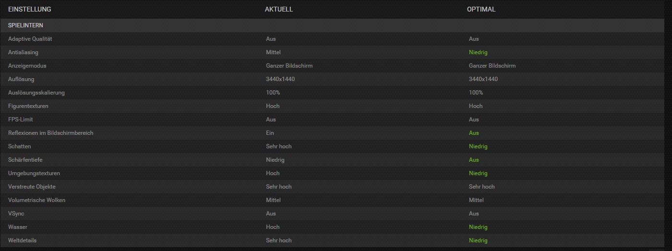Select the Umgebungstexturen label
Screen dimensions: 672x251
coord(34,173)
